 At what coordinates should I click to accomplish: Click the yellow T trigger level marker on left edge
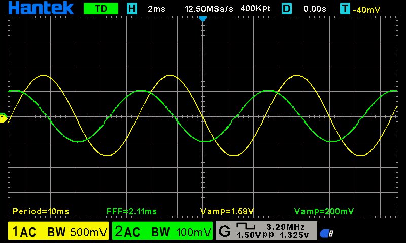point(4,118)
